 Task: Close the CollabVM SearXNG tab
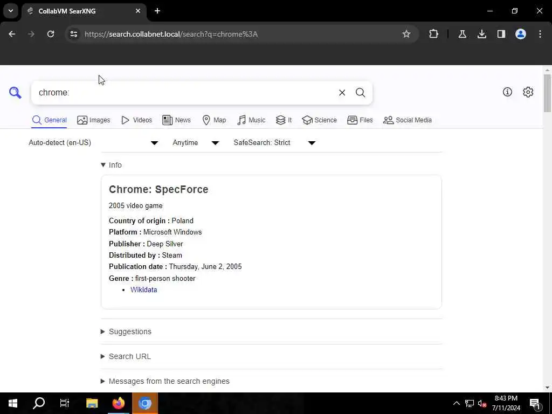138,11
